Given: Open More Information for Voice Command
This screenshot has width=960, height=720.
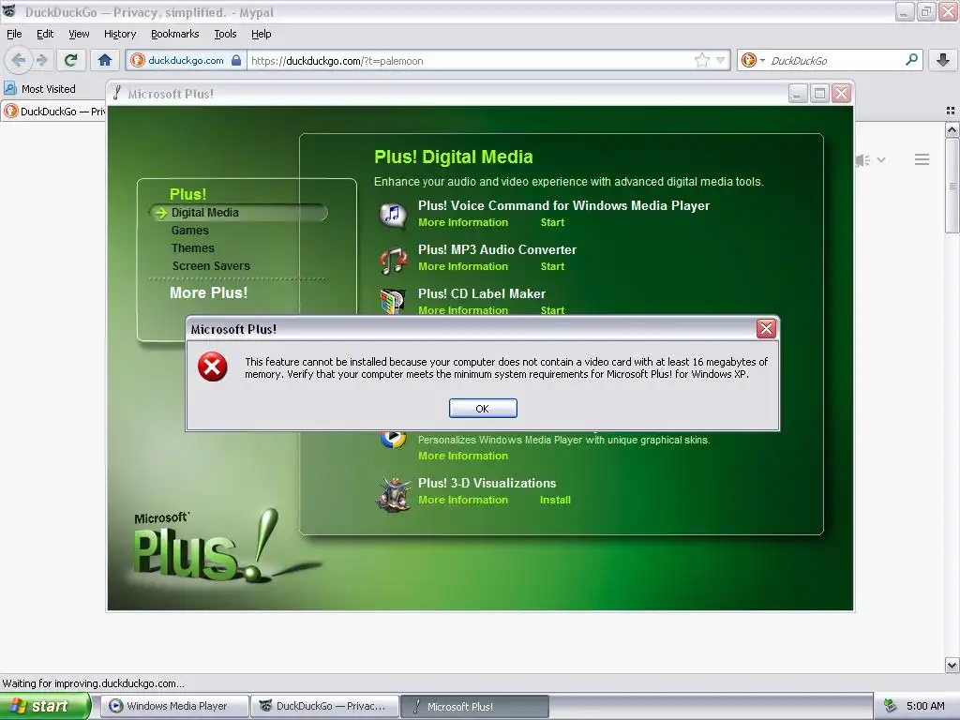Looking at the screenshot, I should tap(463, 222).
